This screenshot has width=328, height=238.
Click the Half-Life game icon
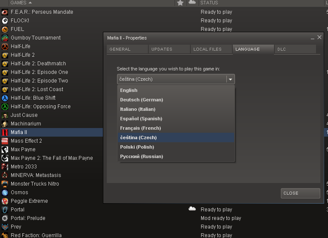pos(5,46)
